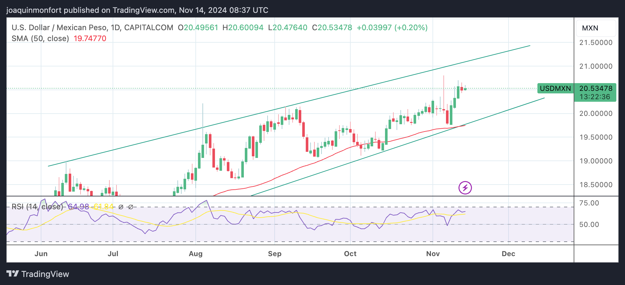The width and height of the screenshot is (625, 285).
Task: Click the purple lightning bolt event icon
Action: pos(465,188)
